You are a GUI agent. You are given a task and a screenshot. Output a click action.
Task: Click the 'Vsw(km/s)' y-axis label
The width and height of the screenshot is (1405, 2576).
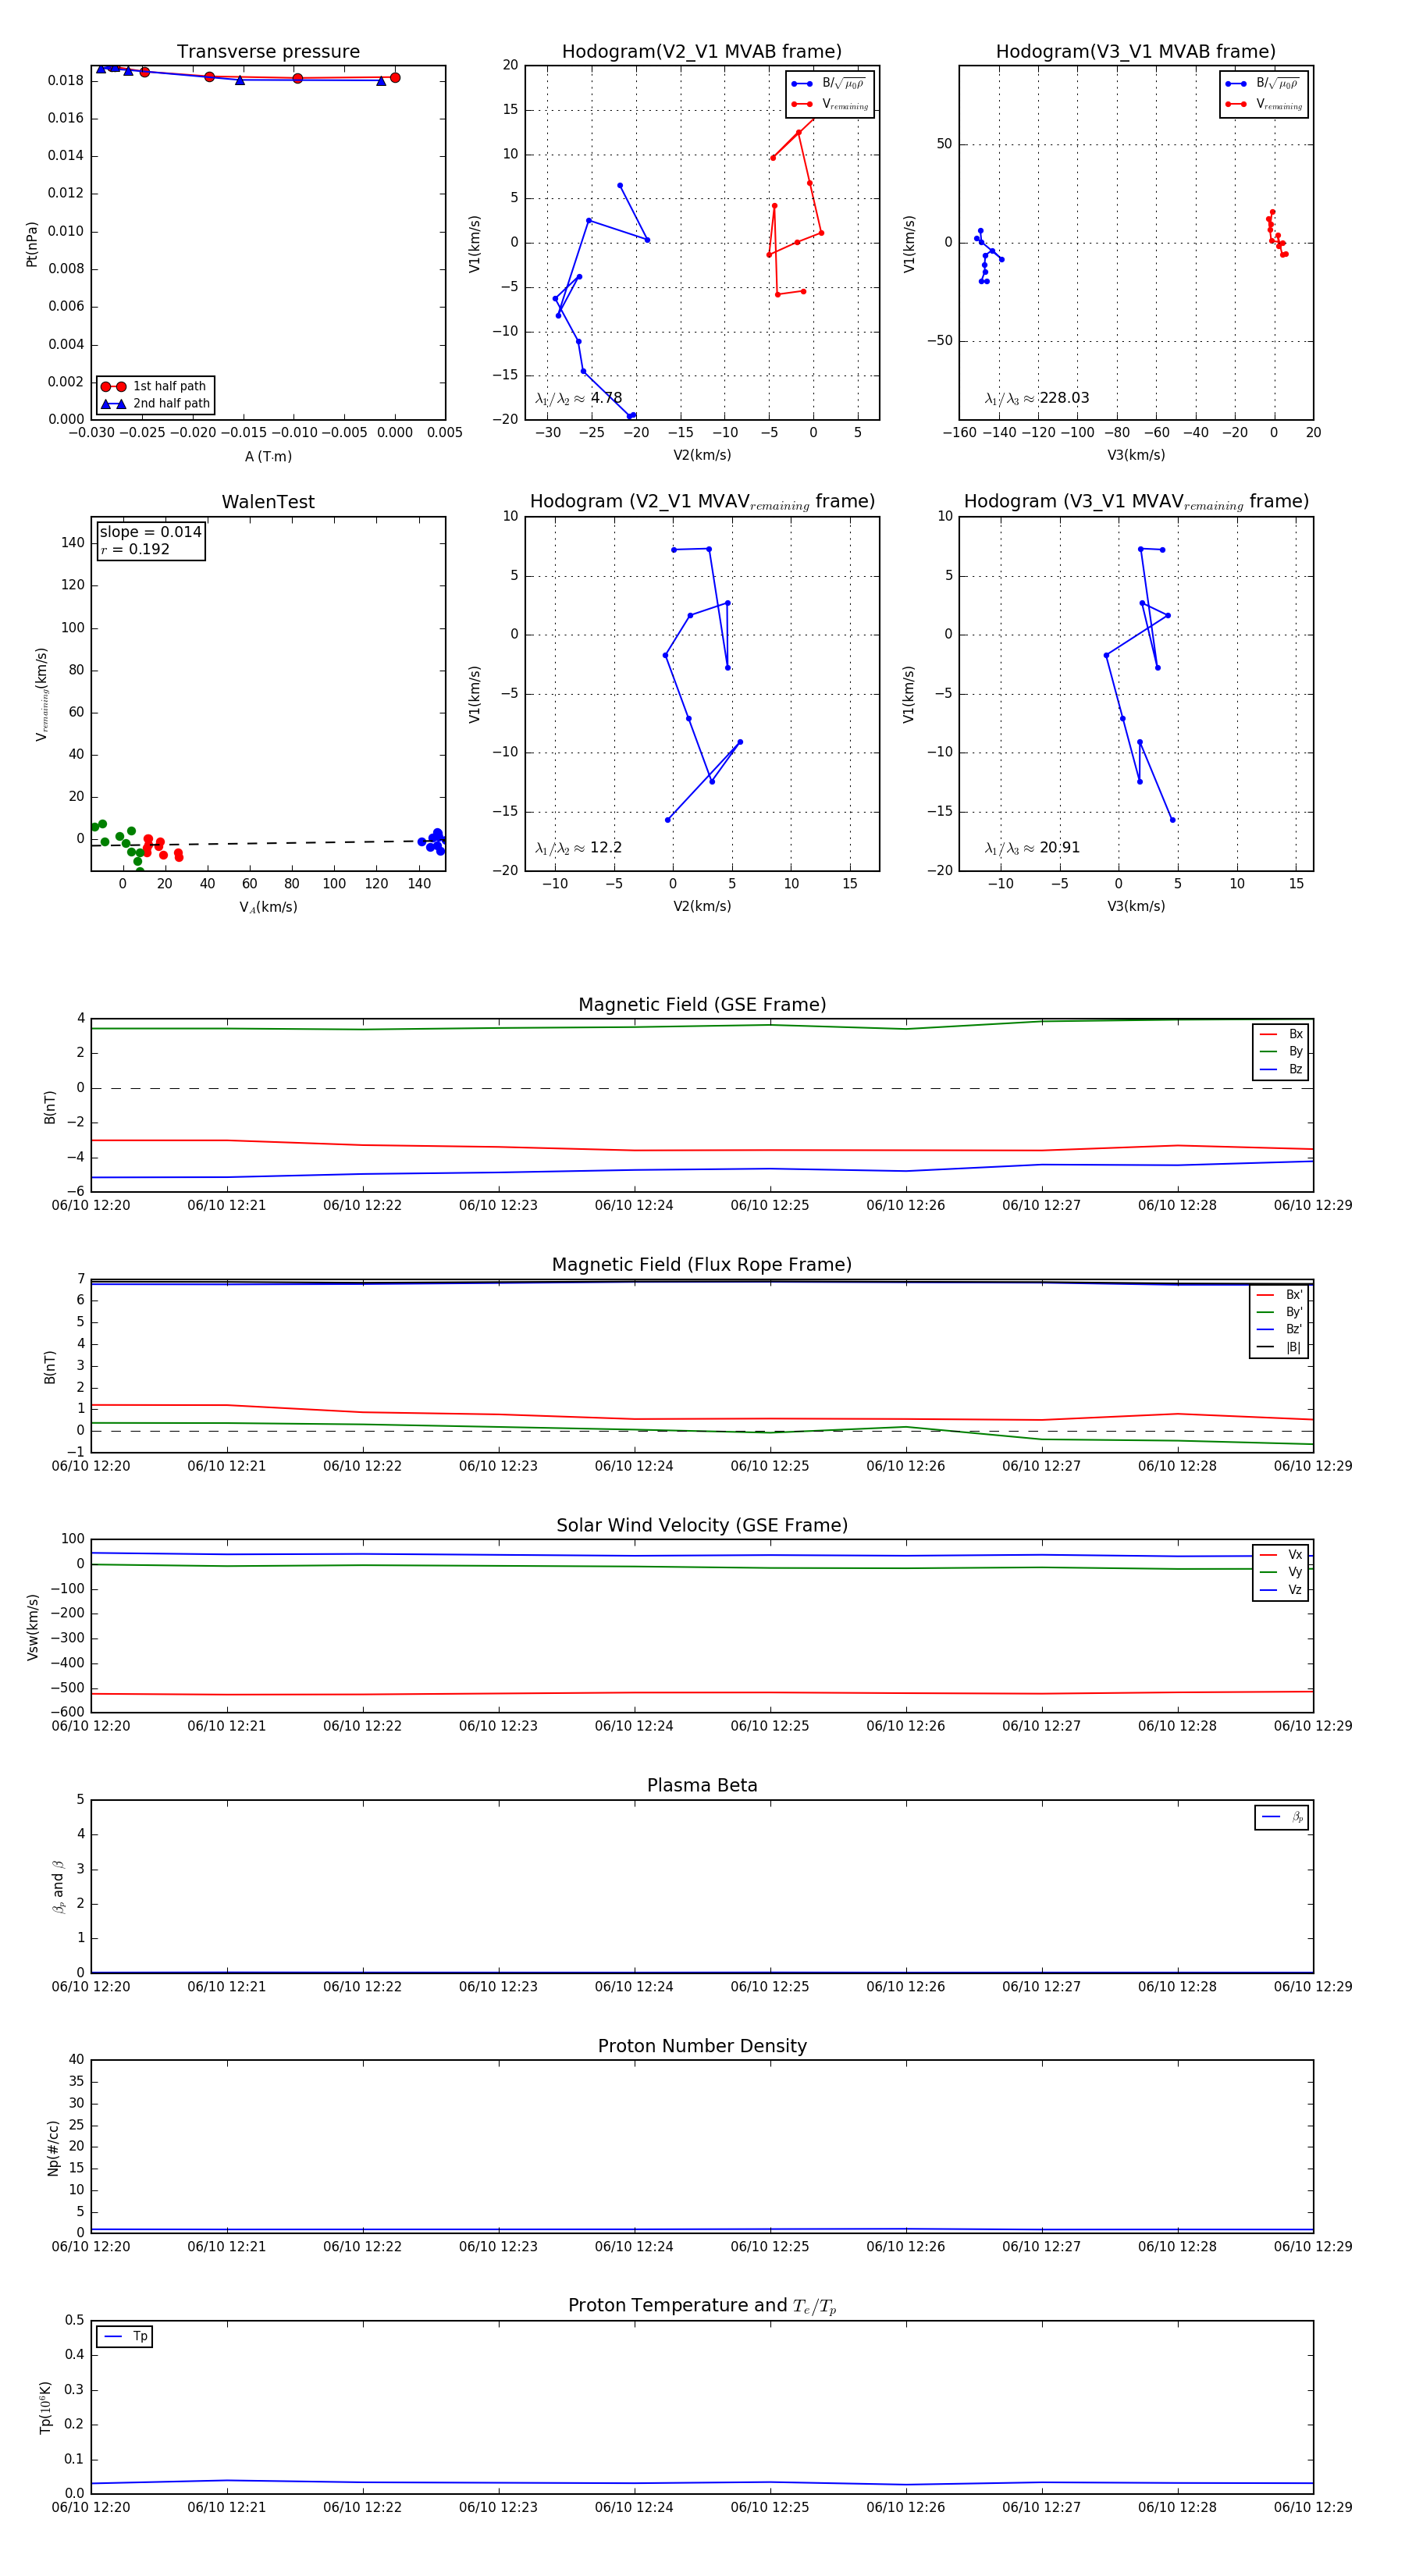32,1627
